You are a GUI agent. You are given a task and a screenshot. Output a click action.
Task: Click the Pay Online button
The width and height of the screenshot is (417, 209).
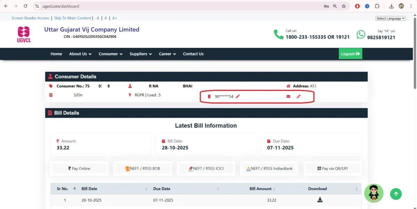pos(79,168)
